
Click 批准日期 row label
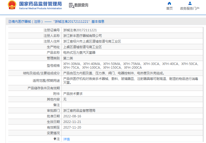53,116
